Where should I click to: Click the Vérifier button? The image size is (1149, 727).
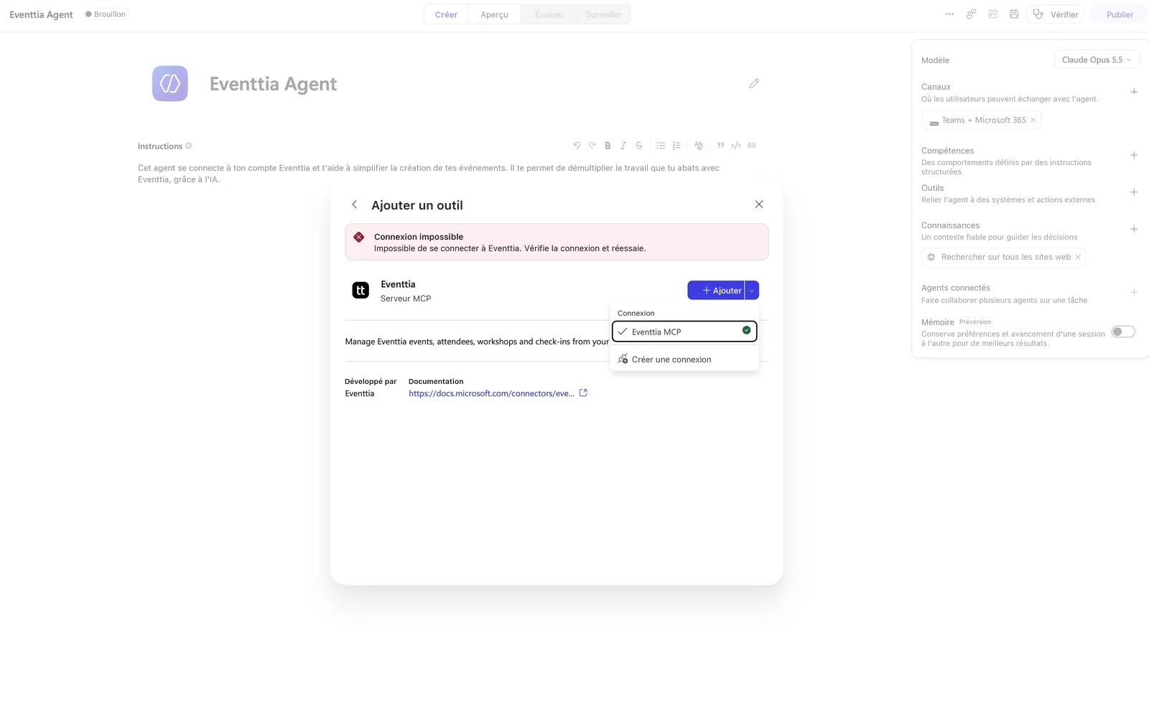(1055, 14)
